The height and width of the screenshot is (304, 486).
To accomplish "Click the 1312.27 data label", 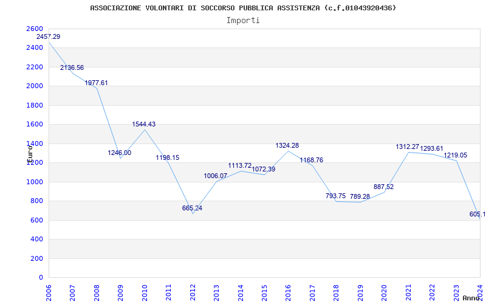I will pos(408,147).
